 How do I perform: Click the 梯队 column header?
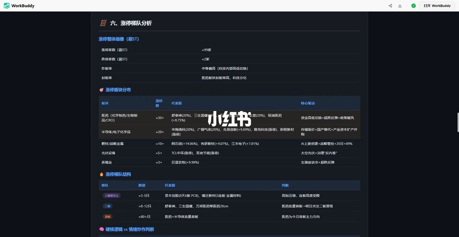[x=105, y=186]
